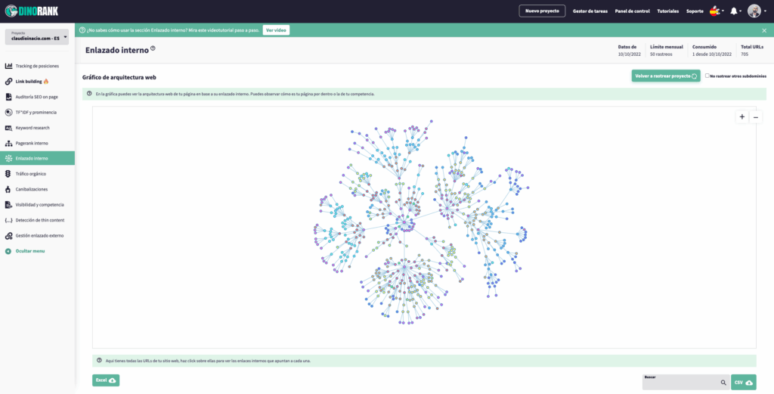Download the CSV export

744,382
